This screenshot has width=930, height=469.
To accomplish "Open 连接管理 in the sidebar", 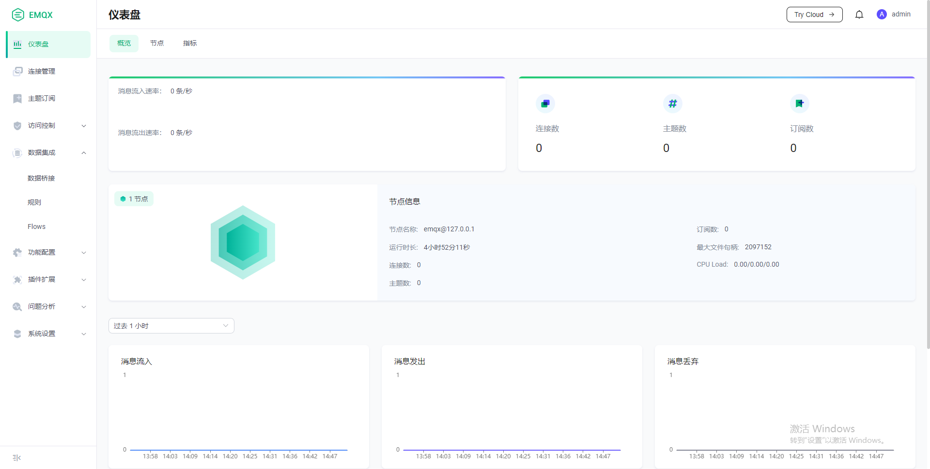I will point(42,71).
